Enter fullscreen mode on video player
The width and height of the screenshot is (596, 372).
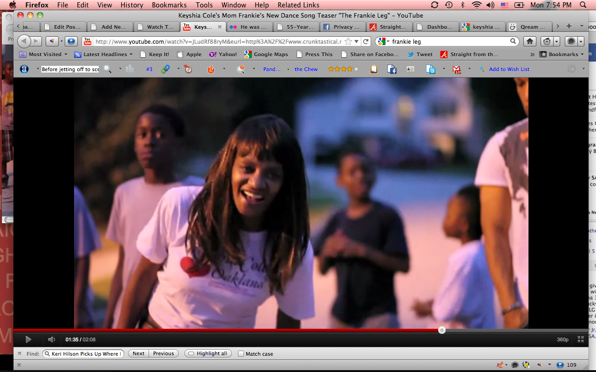click(x=581, y=340)
